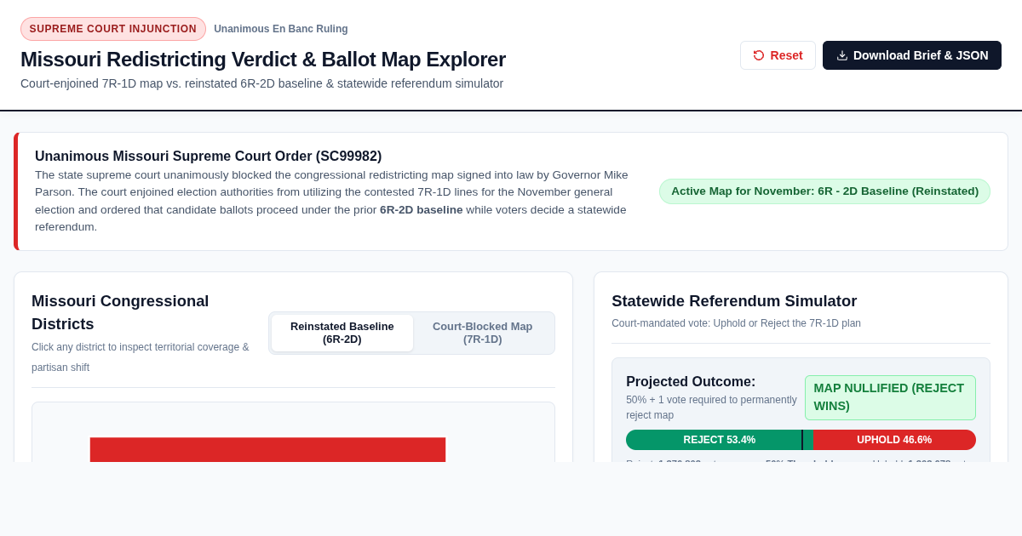1022x536 pixels.
Task: Click the red district block on the map
Action: tap(267, 450)
